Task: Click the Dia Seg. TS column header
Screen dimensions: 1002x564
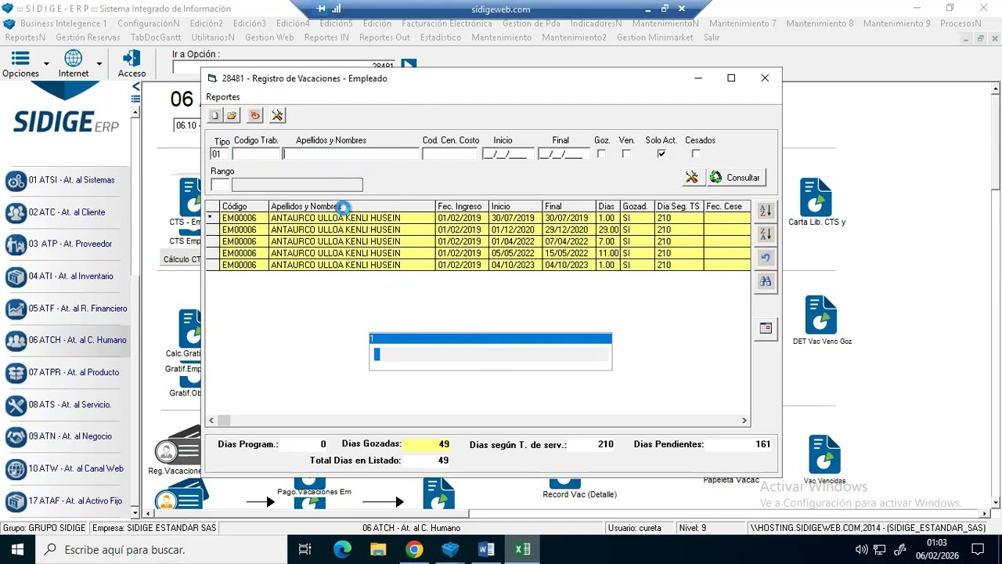Action: coord(679,206)
